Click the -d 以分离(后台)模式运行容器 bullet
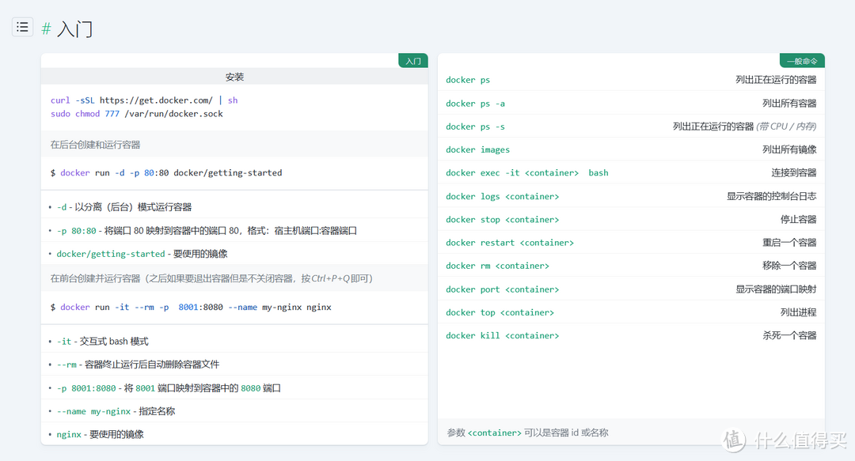855x461 pixels. click(x=124, y=207)
